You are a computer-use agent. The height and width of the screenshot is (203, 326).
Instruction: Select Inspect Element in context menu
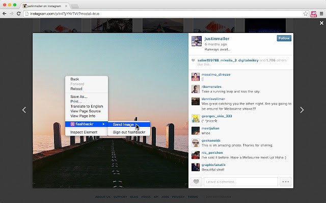[x=84, y=132]
